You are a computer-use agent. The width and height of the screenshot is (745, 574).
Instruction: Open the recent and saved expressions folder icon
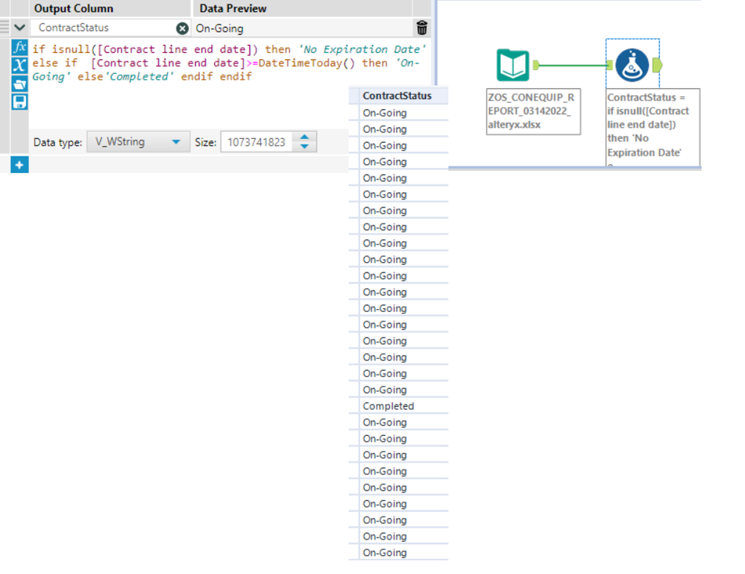(19, 84)
